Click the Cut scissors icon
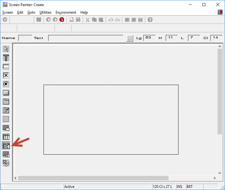225x190 pixels. pyautogui.click(x=88, y=20)
